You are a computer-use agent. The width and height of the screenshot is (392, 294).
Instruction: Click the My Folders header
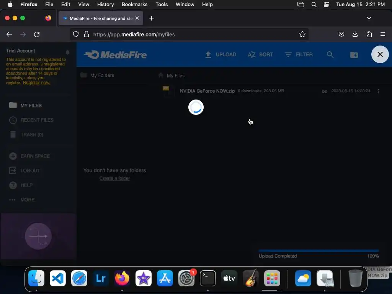tap(97, 75)
